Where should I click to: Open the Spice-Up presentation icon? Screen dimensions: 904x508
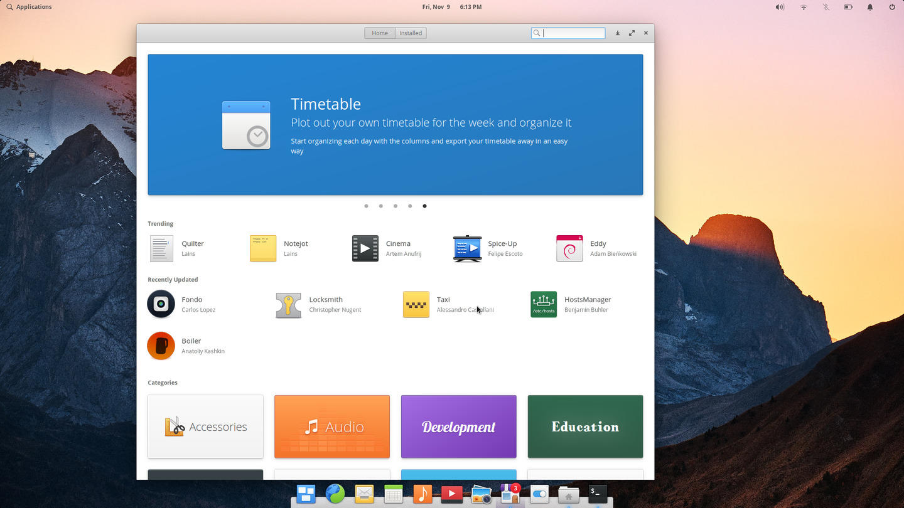[x=467, y=248]
